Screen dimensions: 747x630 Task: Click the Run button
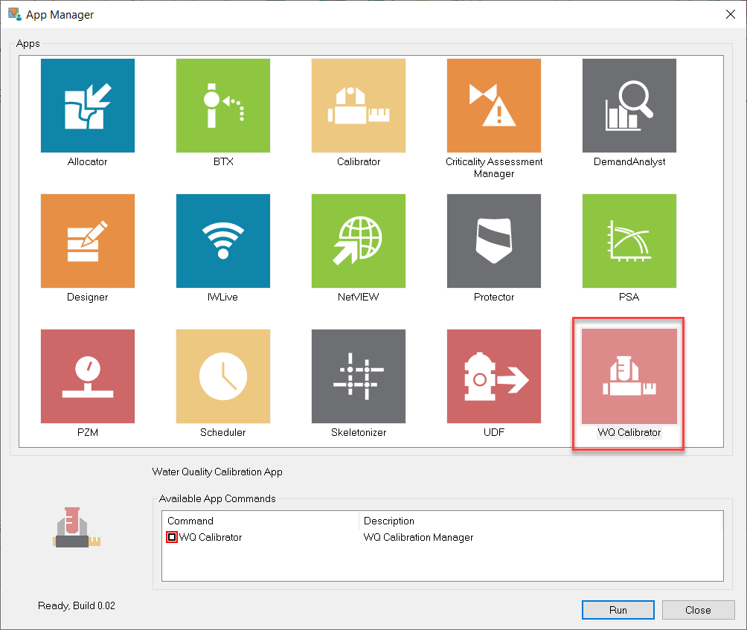coord(618,610)
